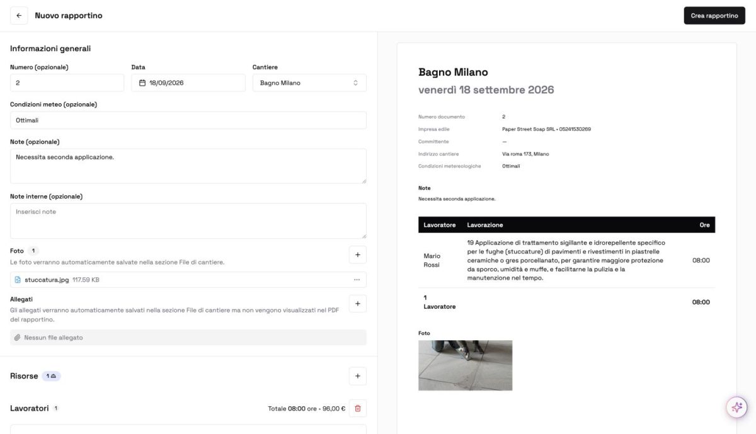Open the date picker showing 18/09/2026
Viewport: 756px width, 434px height.
tap(188, 83)
